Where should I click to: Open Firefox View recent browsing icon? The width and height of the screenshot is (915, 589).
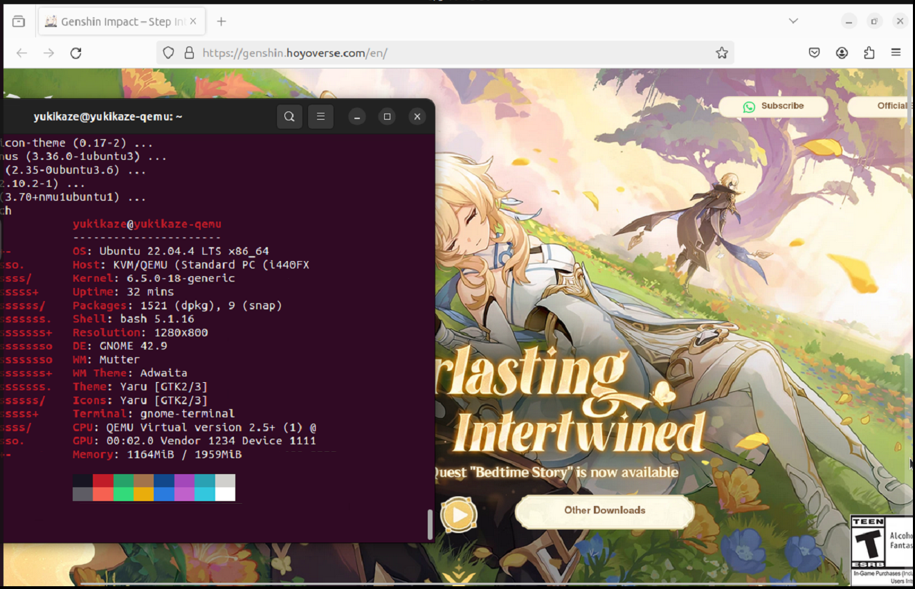click(x=19, y=21)
